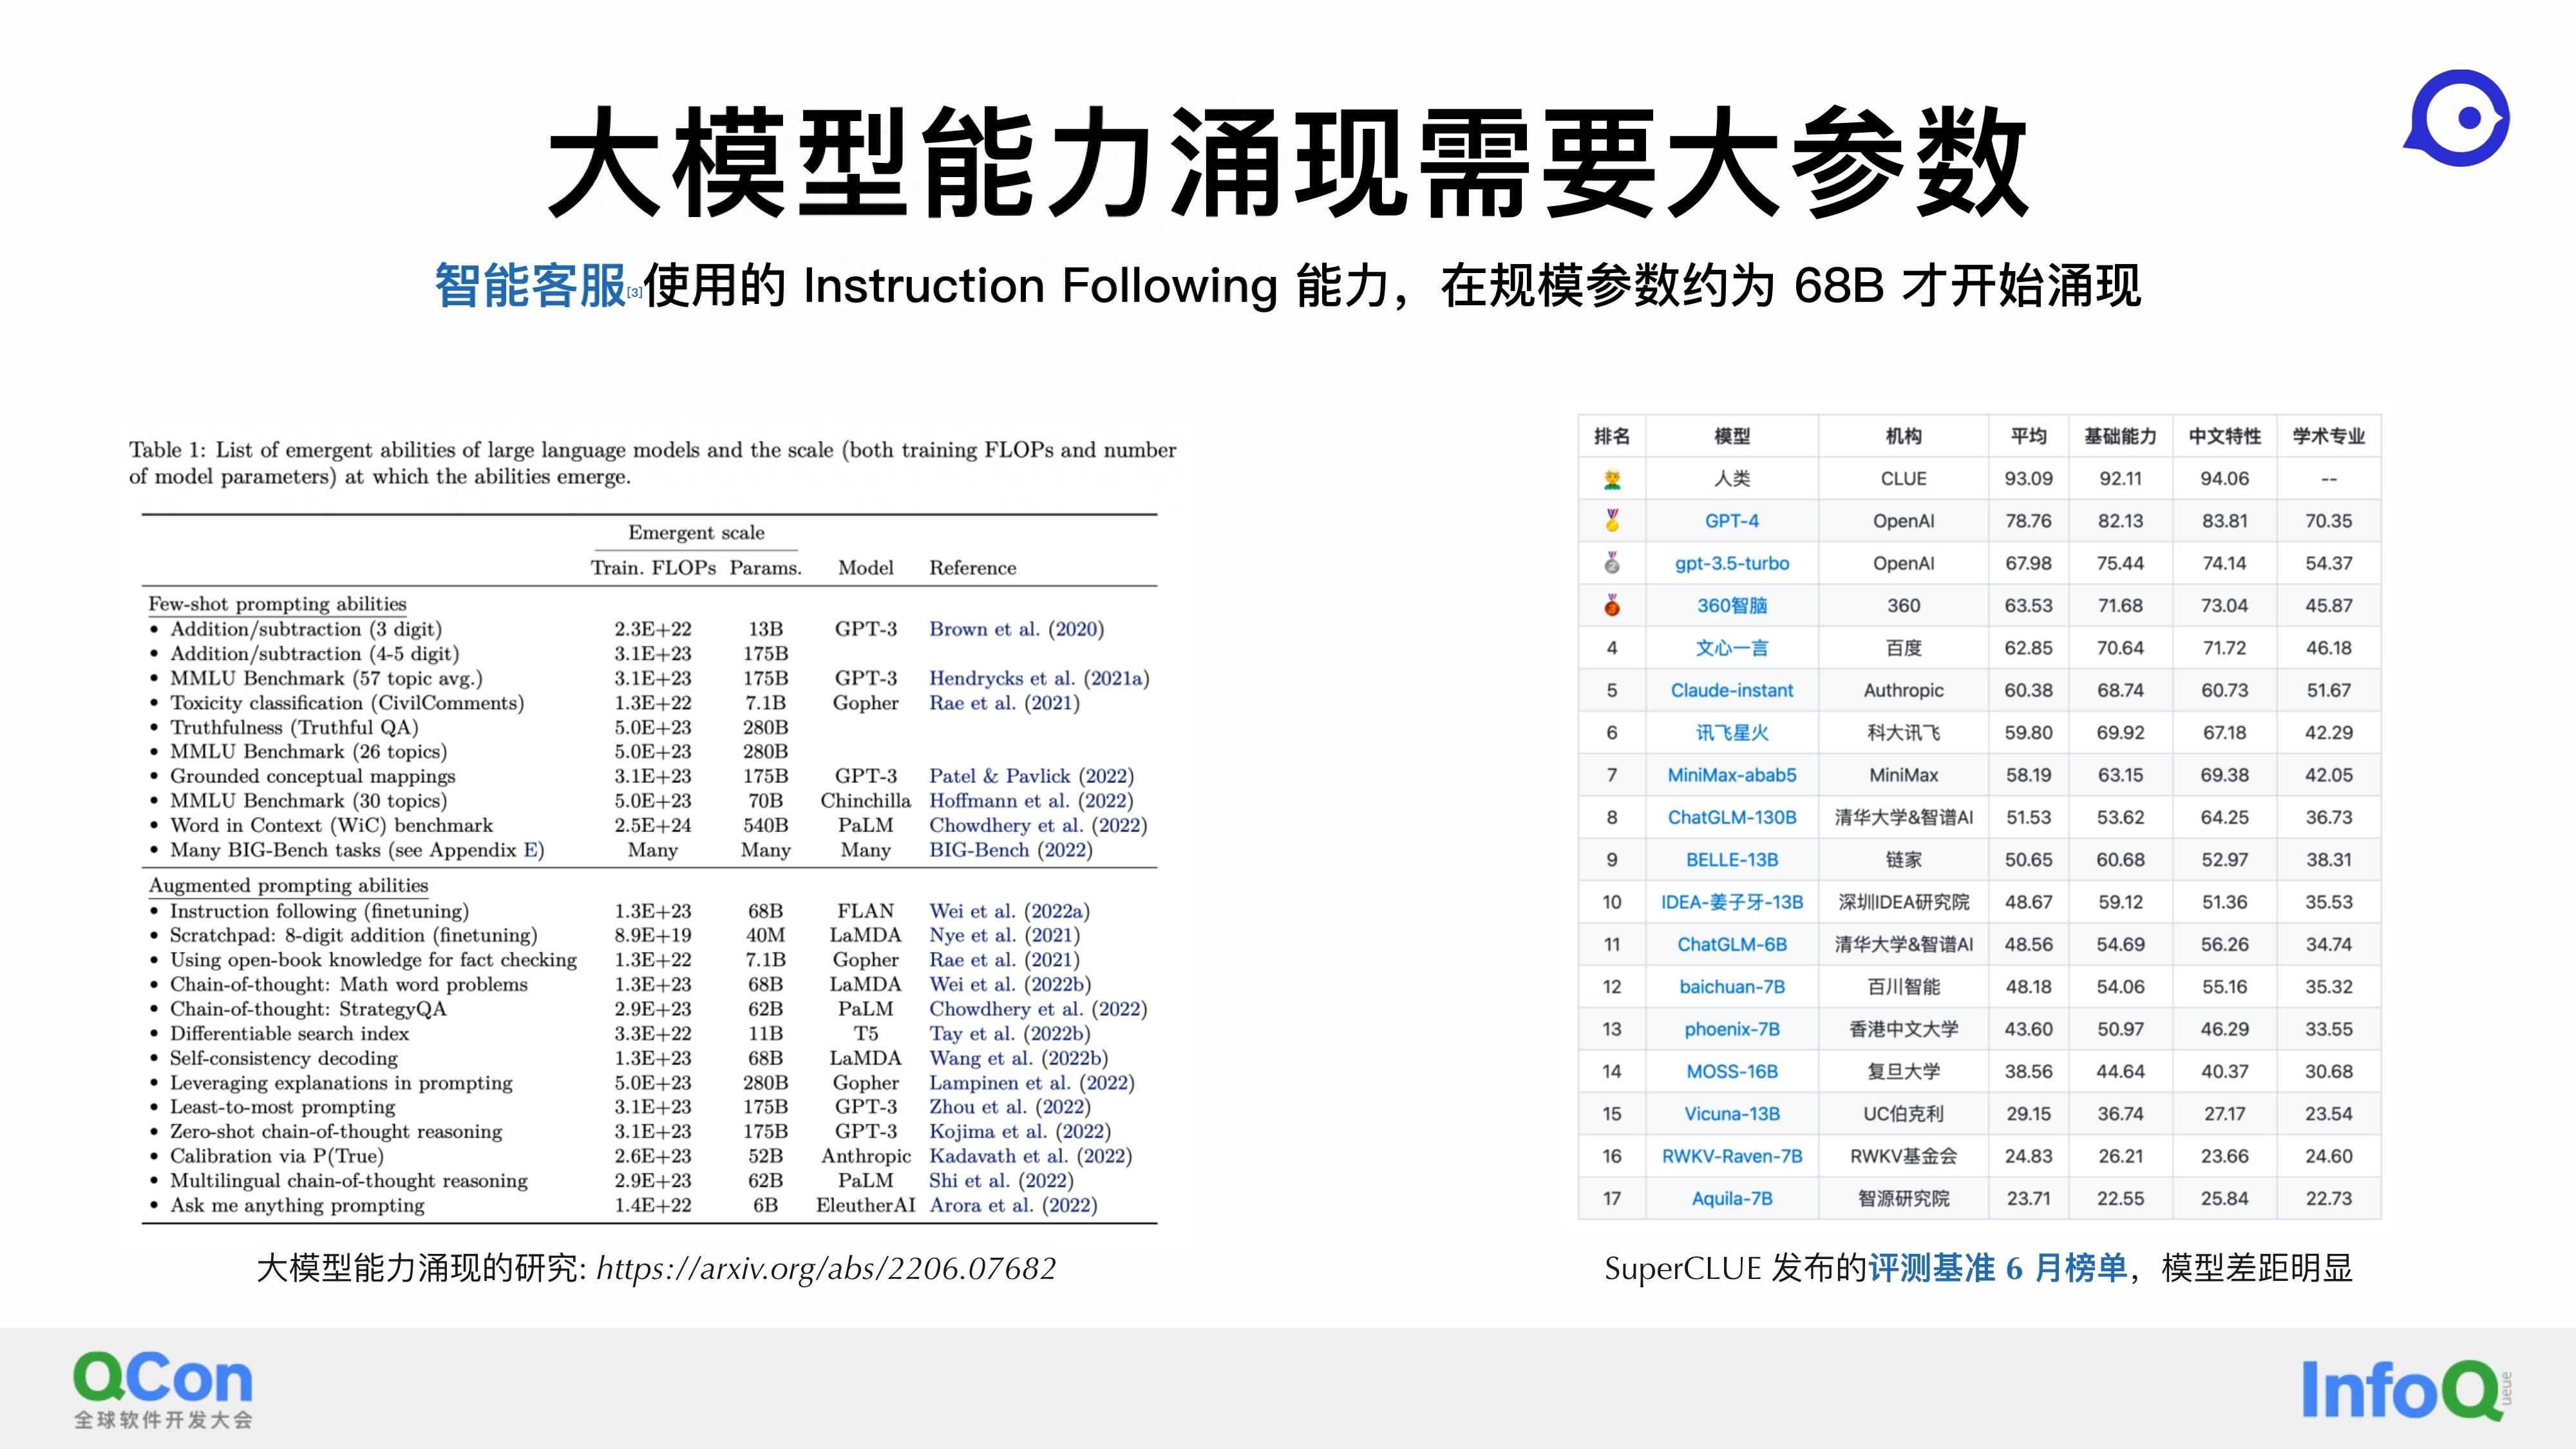Open the Hoffmann et al. (2022) reference
The image size is (2576, 1449).
(x=1031, y=801)
